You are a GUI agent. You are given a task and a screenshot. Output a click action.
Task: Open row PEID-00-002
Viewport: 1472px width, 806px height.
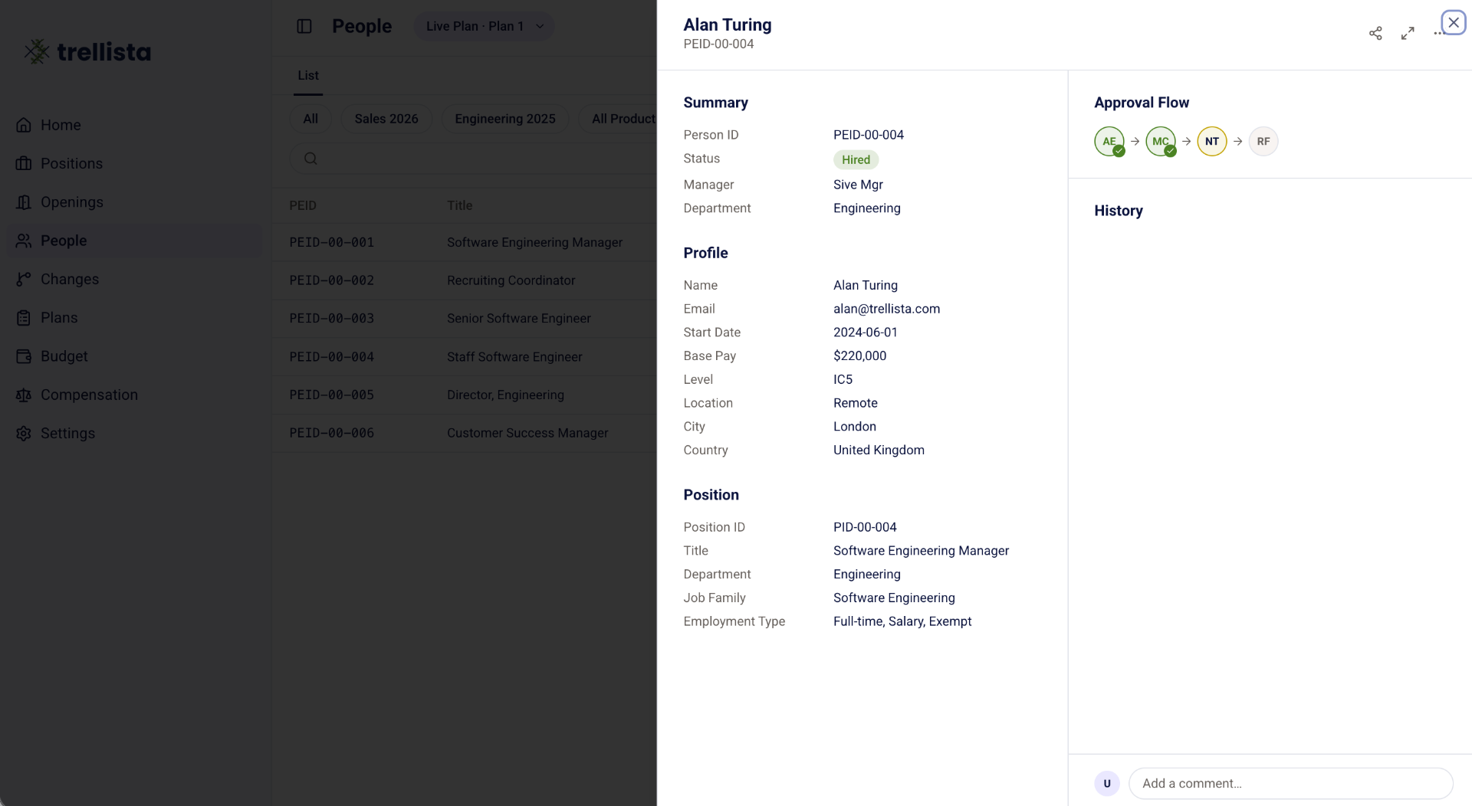pos(465,280)
